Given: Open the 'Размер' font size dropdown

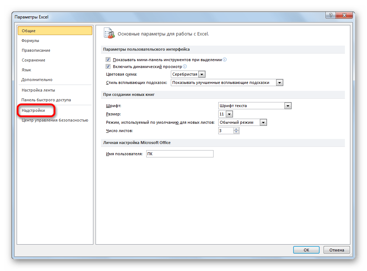Looking at the screenshot, I should [229, 114].
